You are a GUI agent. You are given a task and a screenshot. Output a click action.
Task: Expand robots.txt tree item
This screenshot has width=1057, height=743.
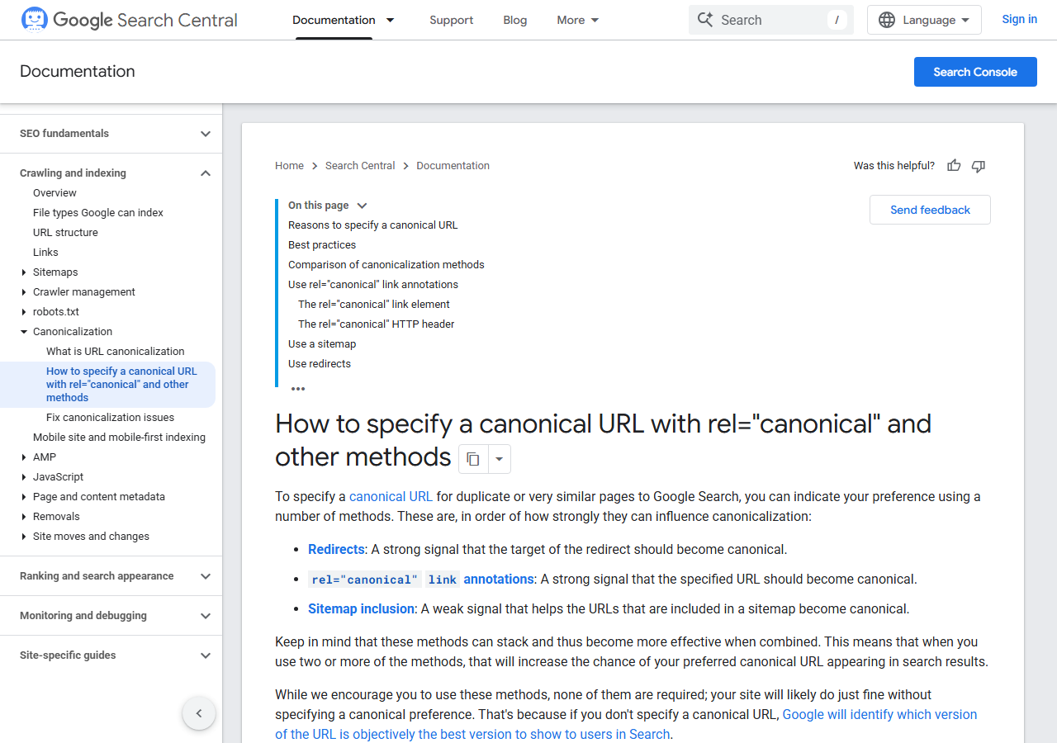(x=24, y=312)
